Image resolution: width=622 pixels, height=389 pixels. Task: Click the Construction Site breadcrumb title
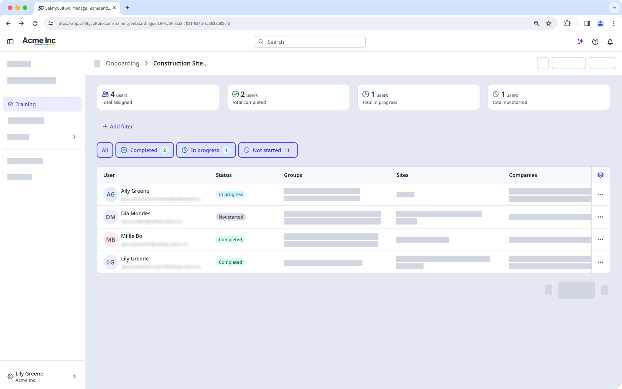(180, 63)
